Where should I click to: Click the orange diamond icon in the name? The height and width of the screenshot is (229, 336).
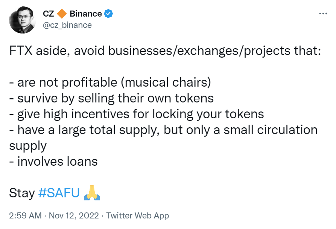(x=62, y=14)
